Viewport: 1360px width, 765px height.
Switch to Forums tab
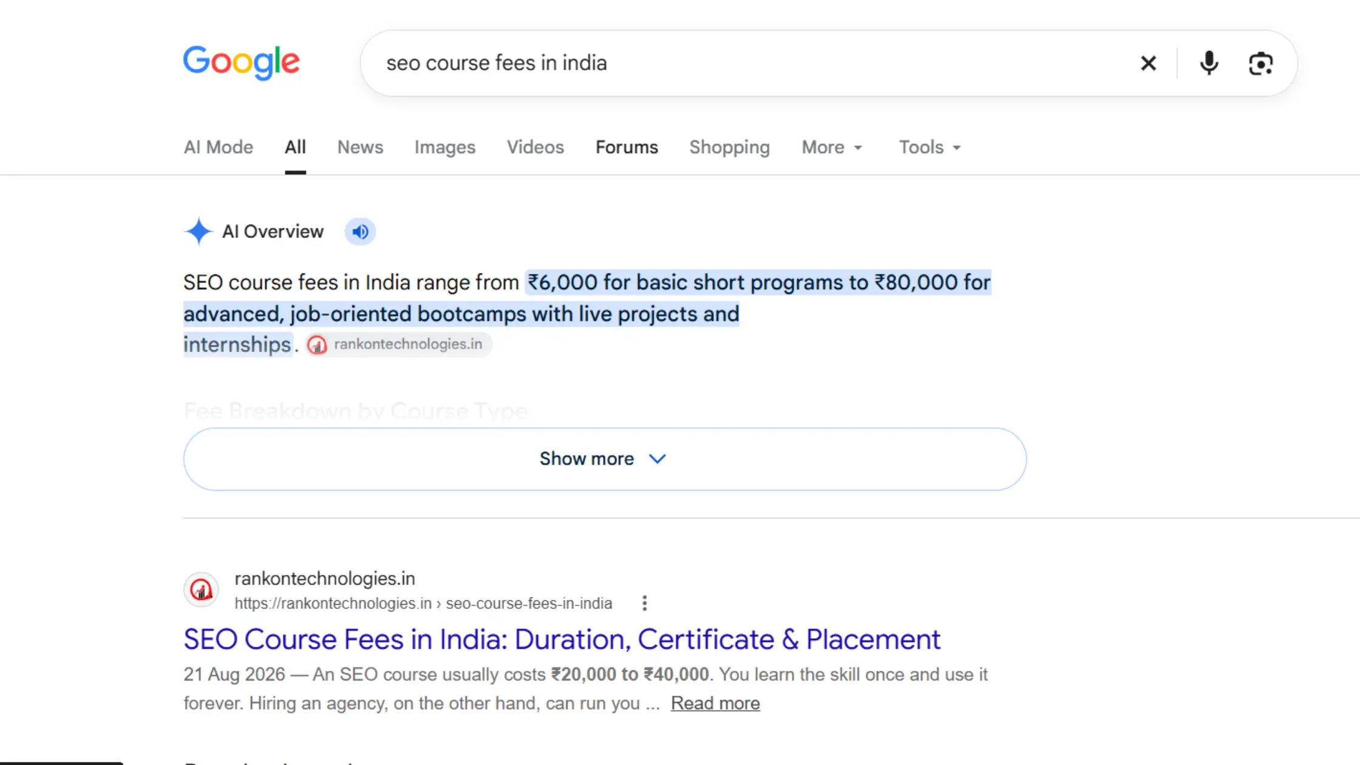[627, 147]
